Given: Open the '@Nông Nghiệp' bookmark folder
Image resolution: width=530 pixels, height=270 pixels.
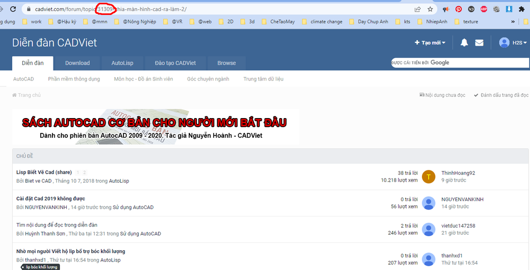Looking at the screenshot, I should pyautogui.click(x=135, y=22).
